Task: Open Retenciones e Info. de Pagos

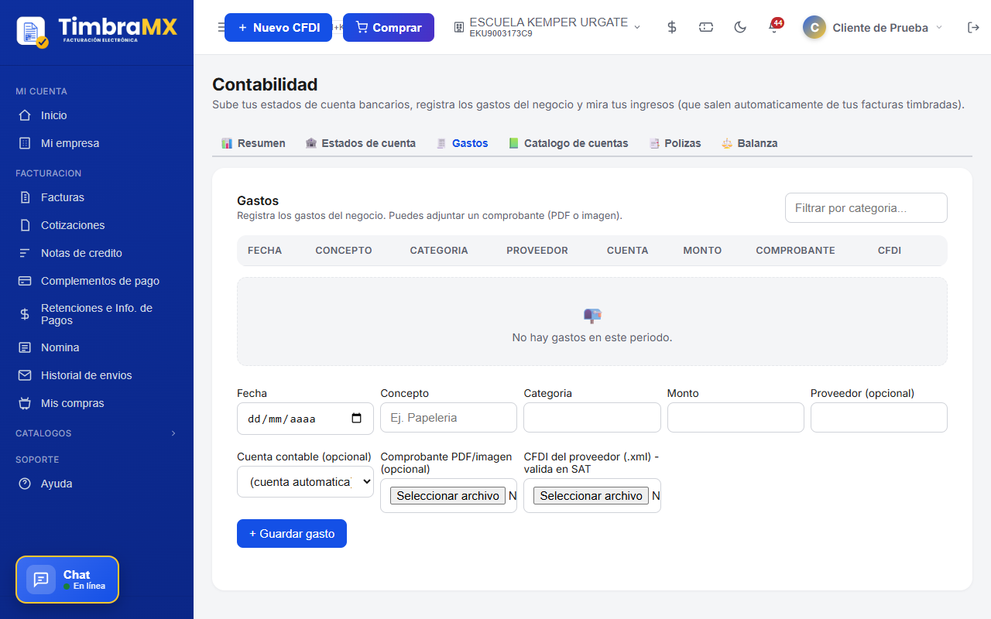Action: point(97,314)
